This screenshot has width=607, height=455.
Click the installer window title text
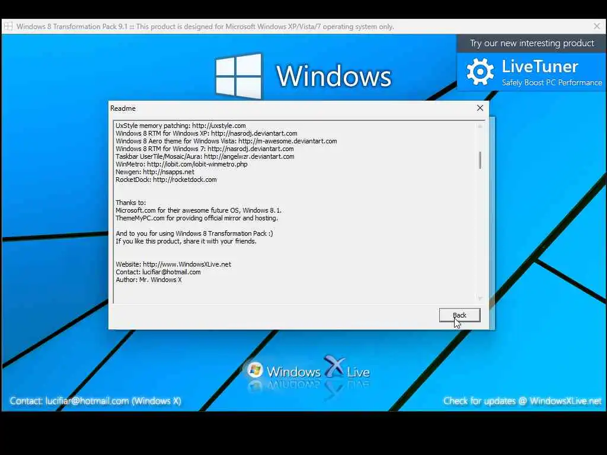click(205, 27)
